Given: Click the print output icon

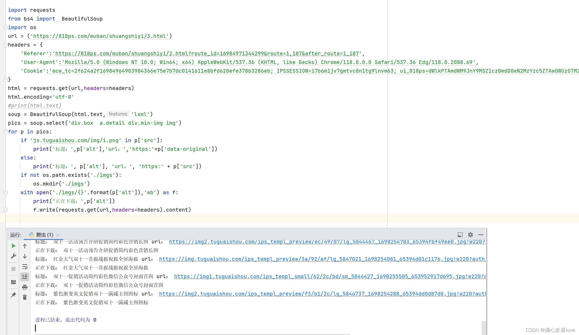Looking at the screenshot, I should pos(25,287).
